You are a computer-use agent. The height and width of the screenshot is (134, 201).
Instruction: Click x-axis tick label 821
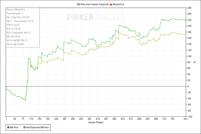pos(185,119)
